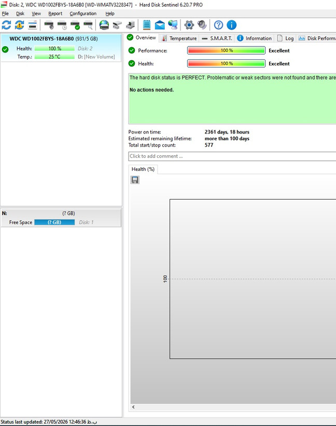This screenshot has height=426, width=336.
Task: Click the refresh icon with warning triangle
Action: coord(19,25)
